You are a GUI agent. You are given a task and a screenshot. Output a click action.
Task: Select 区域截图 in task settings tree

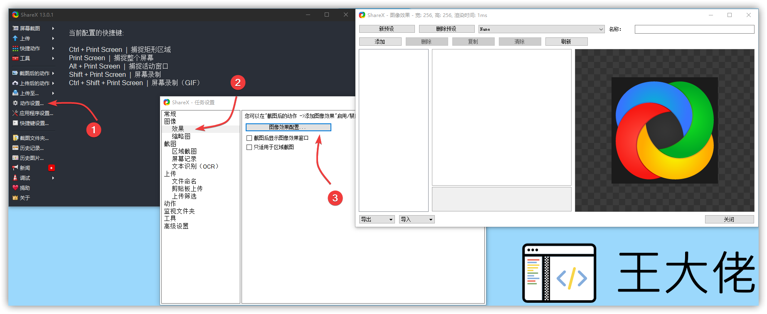coord(184,151)
